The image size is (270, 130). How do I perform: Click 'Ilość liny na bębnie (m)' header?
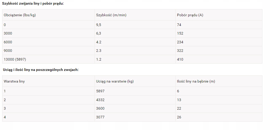(x=196, y=81)
